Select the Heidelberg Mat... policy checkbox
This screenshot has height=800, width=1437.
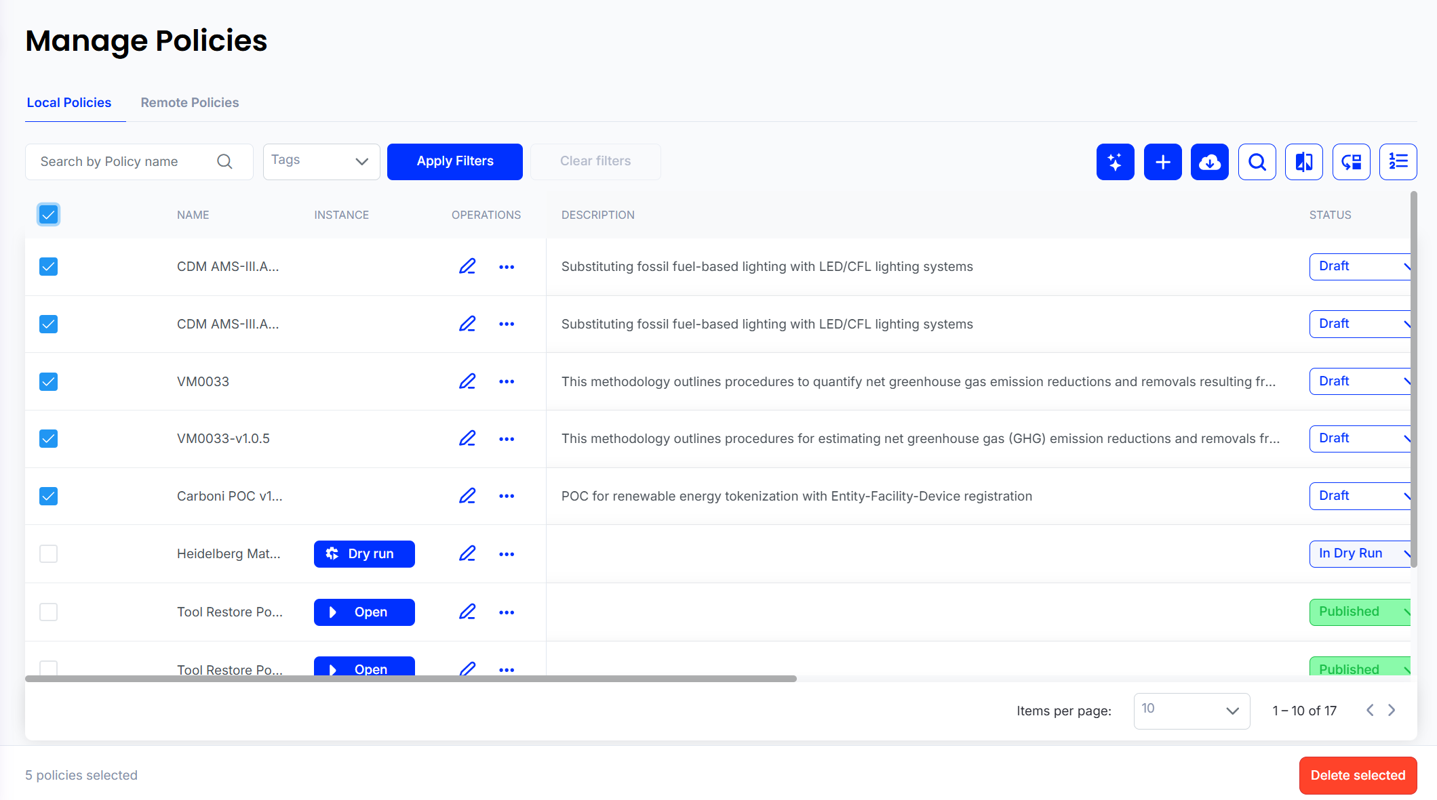coord(48,554)
